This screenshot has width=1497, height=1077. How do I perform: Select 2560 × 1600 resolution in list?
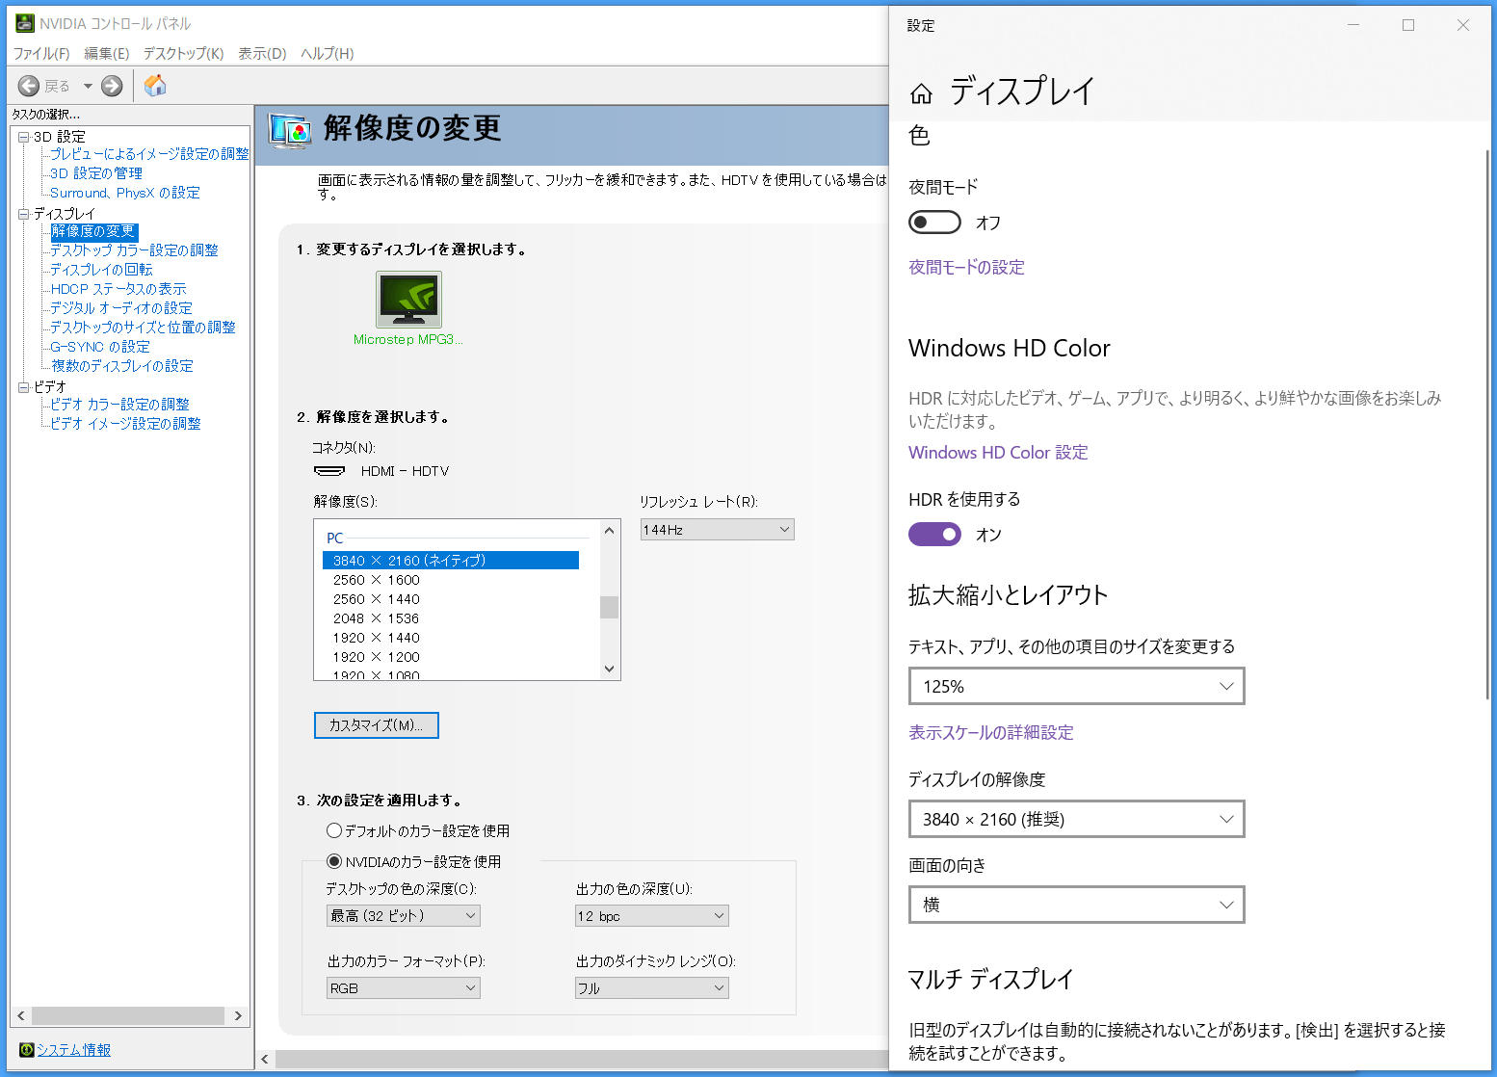377,580
